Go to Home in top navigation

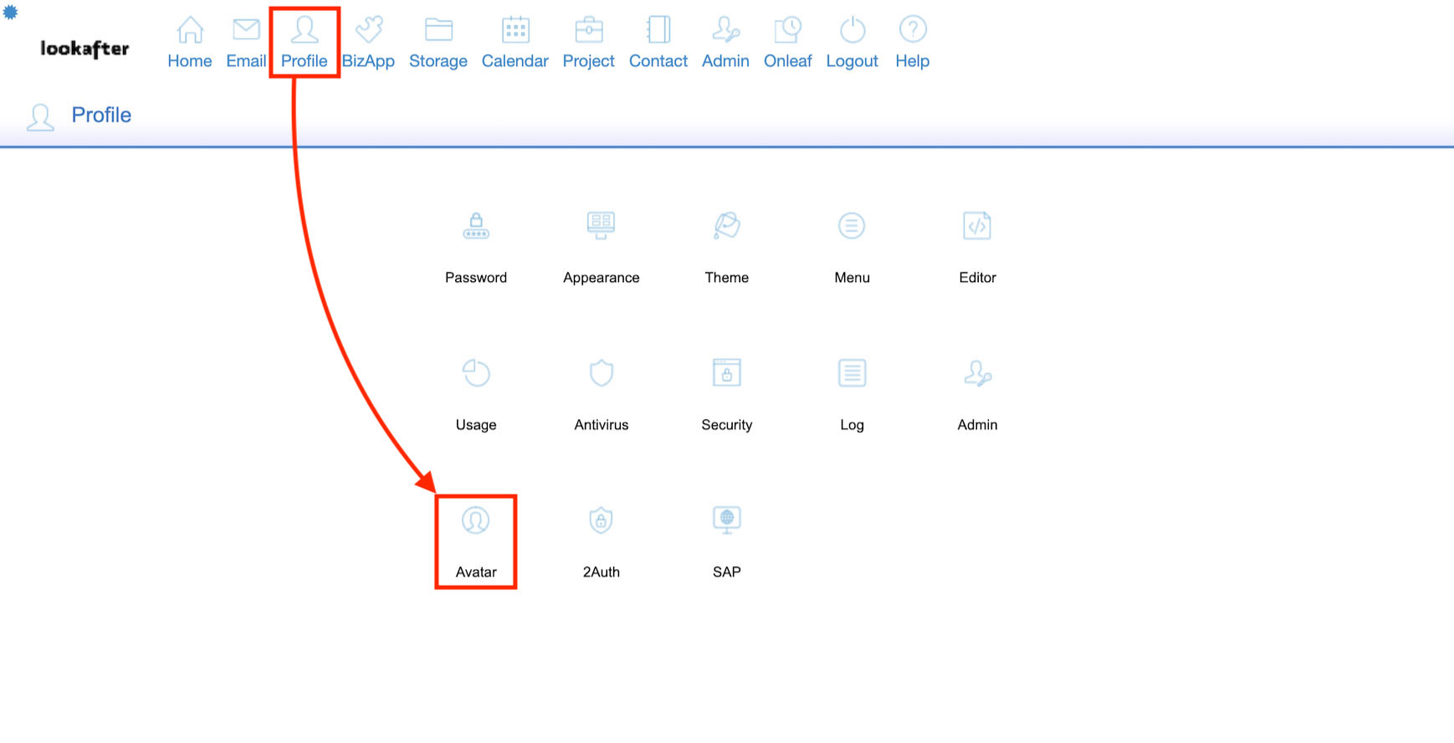pyautogui.click(x=190, y=42)
